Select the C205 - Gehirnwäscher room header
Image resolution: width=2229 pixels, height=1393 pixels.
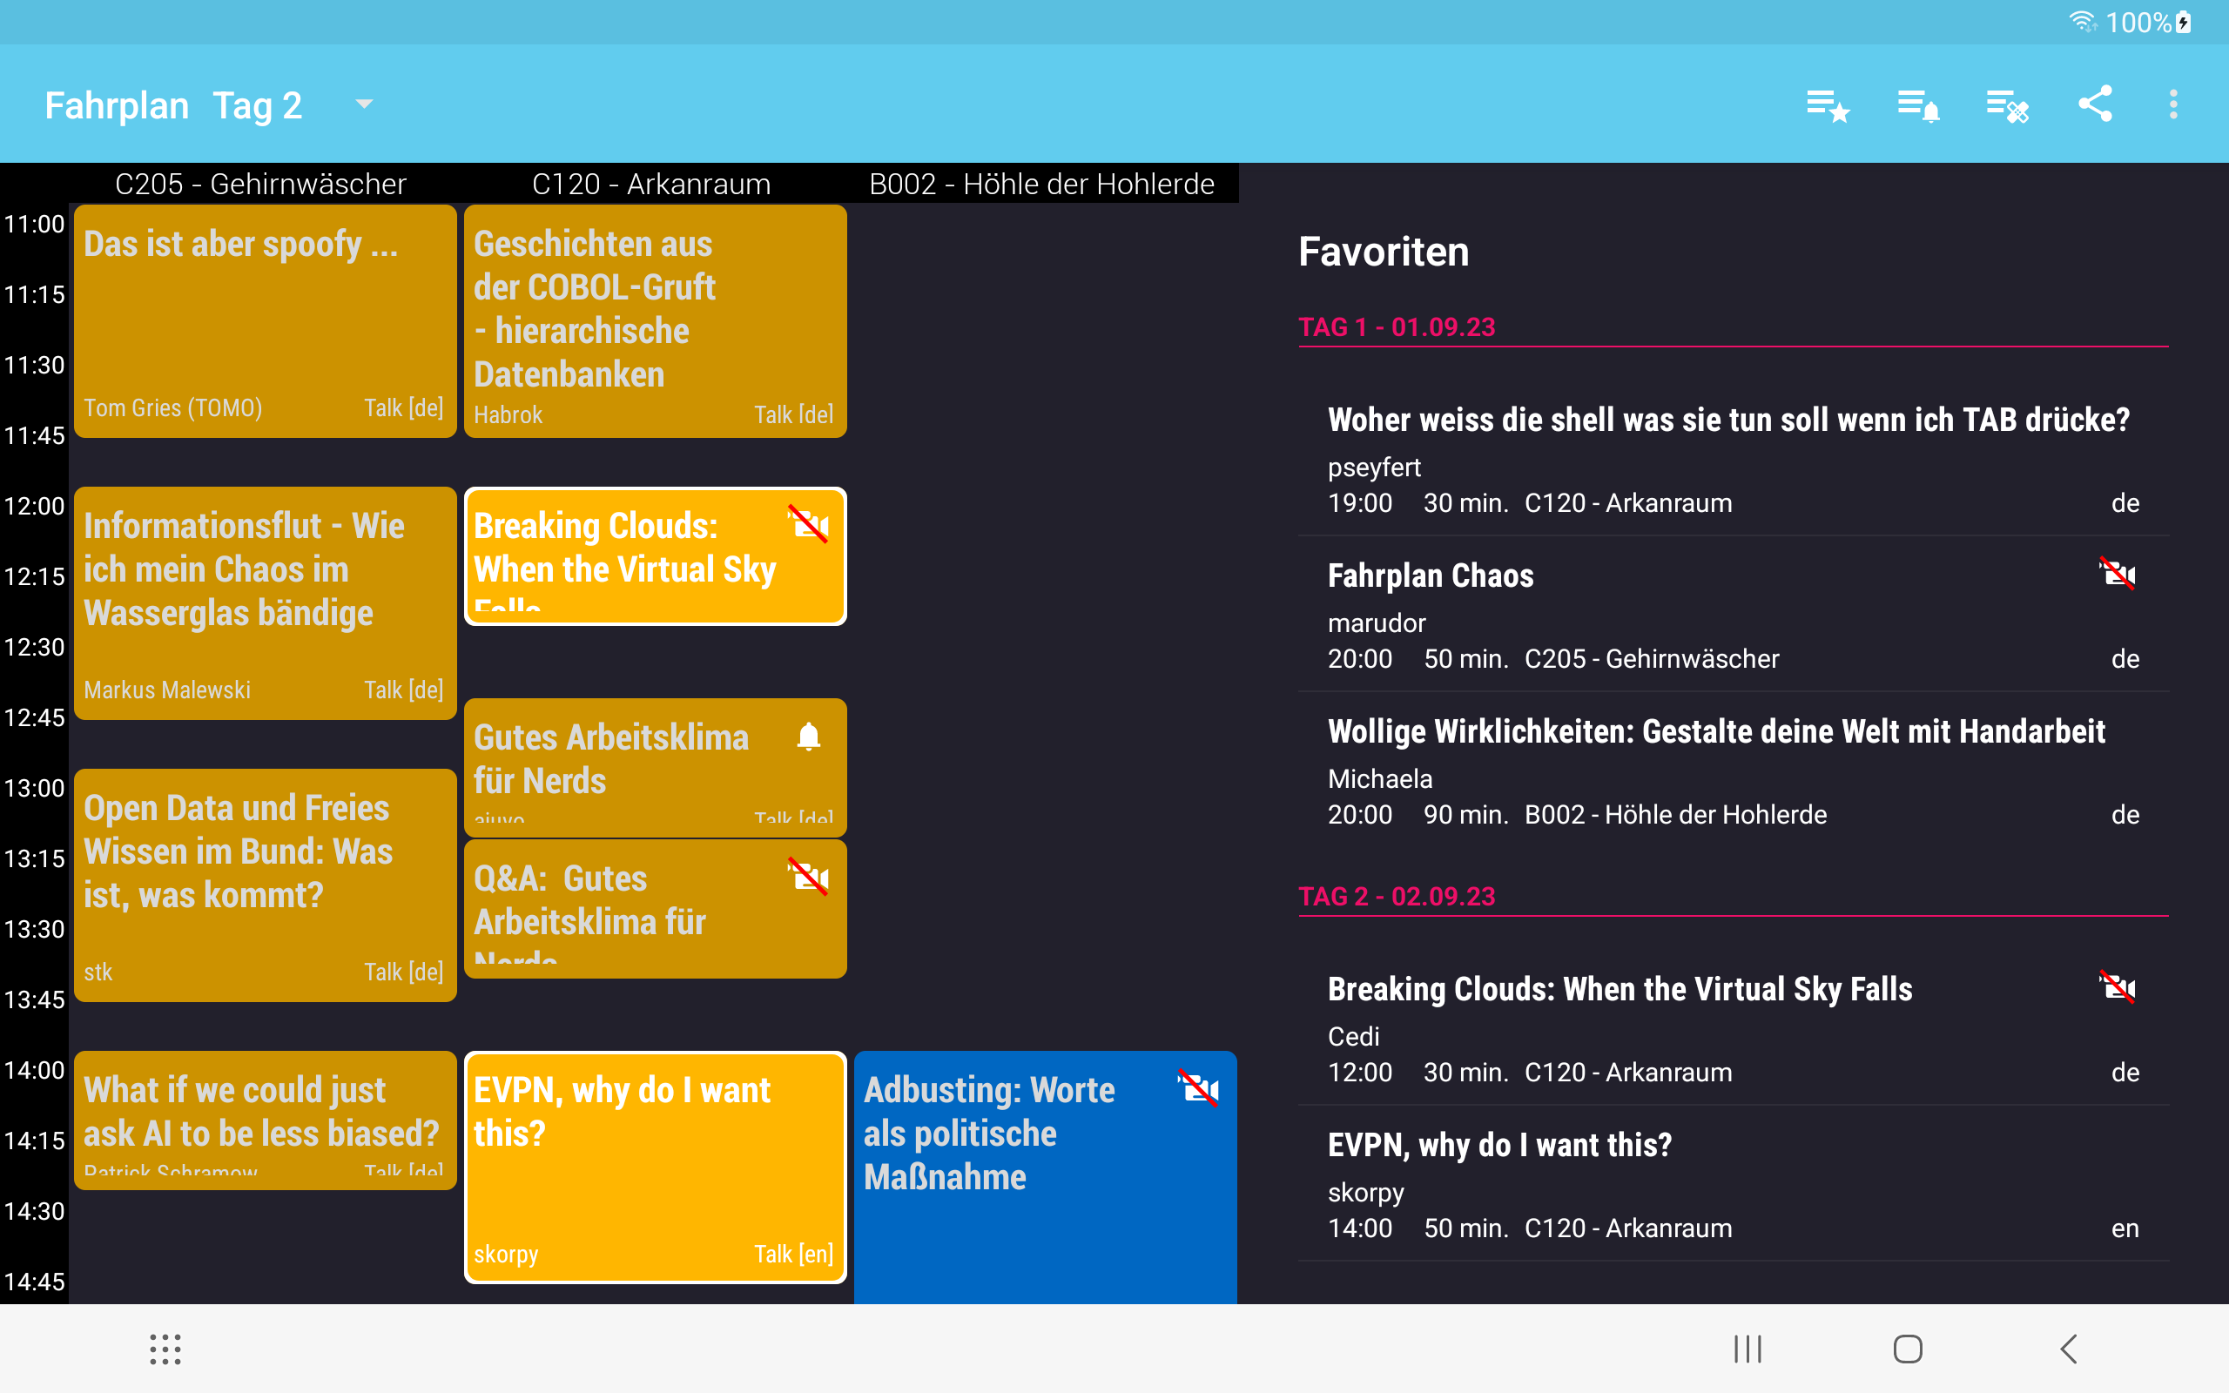tap(260, 184)
